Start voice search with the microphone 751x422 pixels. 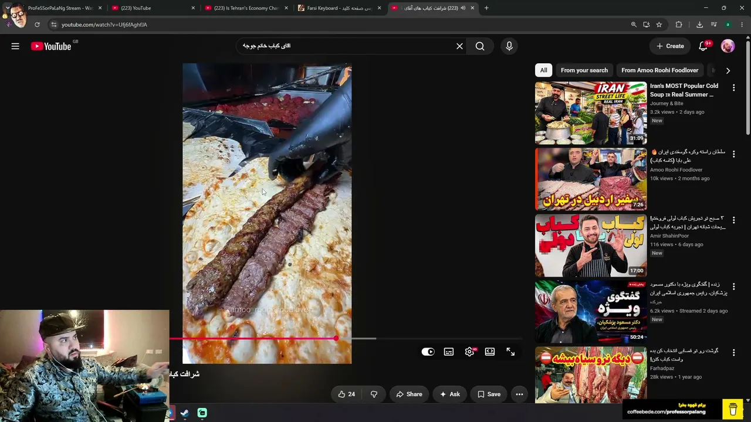click(x=509, y=46)
